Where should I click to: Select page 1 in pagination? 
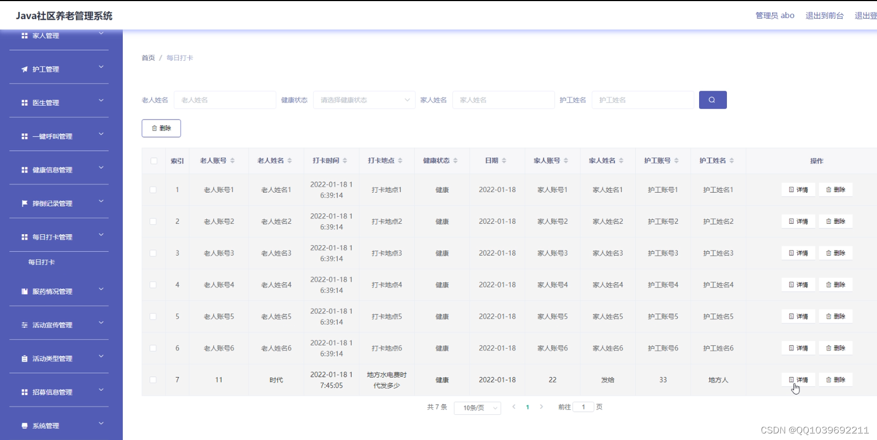pyautogui.click(x=528, y=407)
